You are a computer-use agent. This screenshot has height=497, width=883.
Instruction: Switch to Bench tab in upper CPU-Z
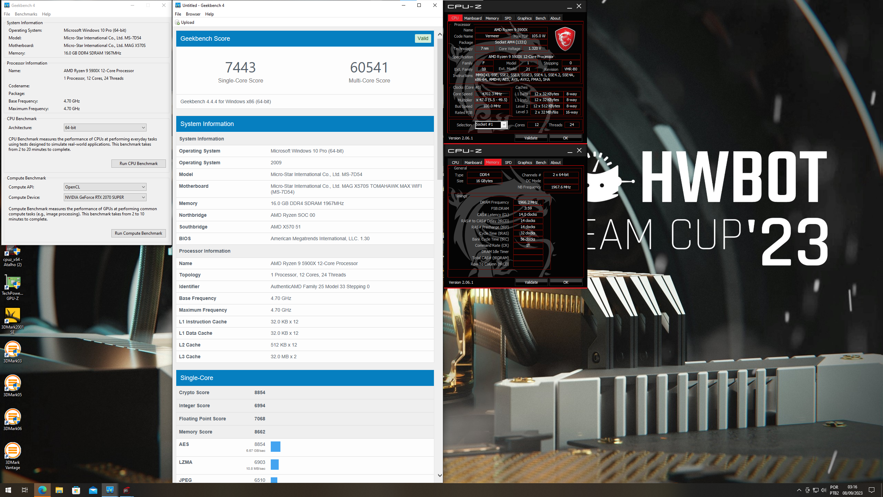[540, 18]
